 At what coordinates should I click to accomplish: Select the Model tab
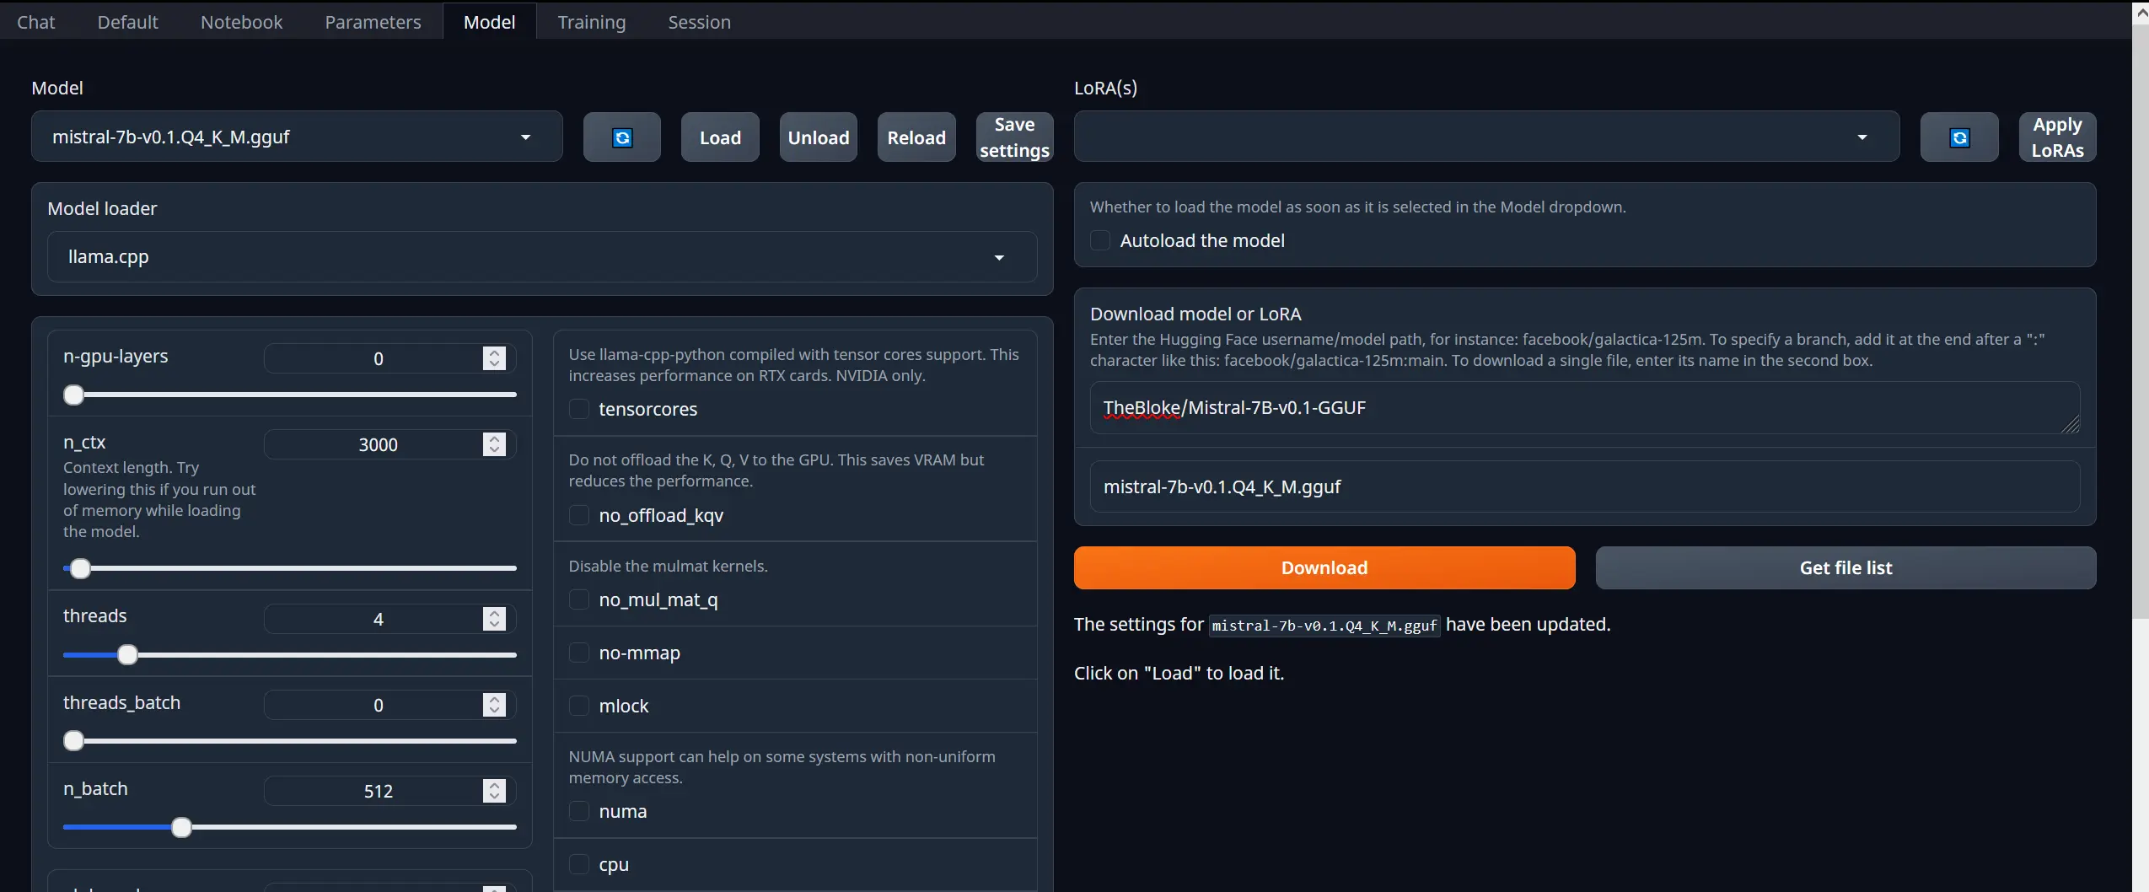[x=489, y=22]
